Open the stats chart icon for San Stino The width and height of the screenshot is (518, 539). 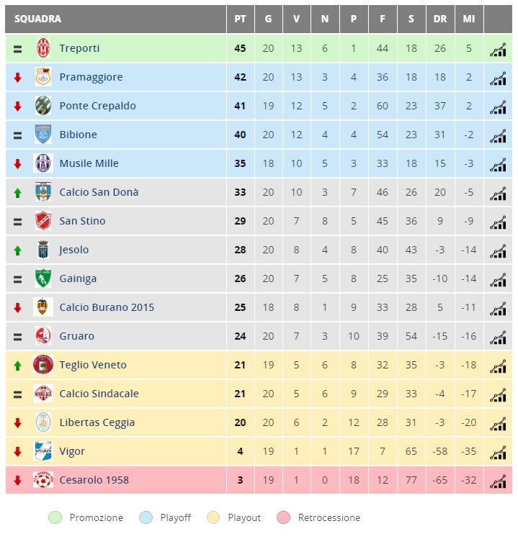(x=498, y=222)
